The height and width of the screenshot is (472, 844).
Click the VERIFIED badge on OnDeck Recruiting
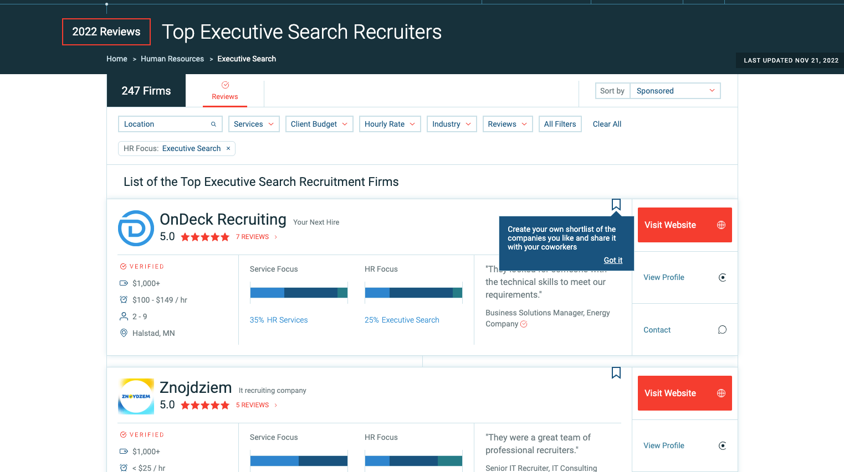(142, 266)
